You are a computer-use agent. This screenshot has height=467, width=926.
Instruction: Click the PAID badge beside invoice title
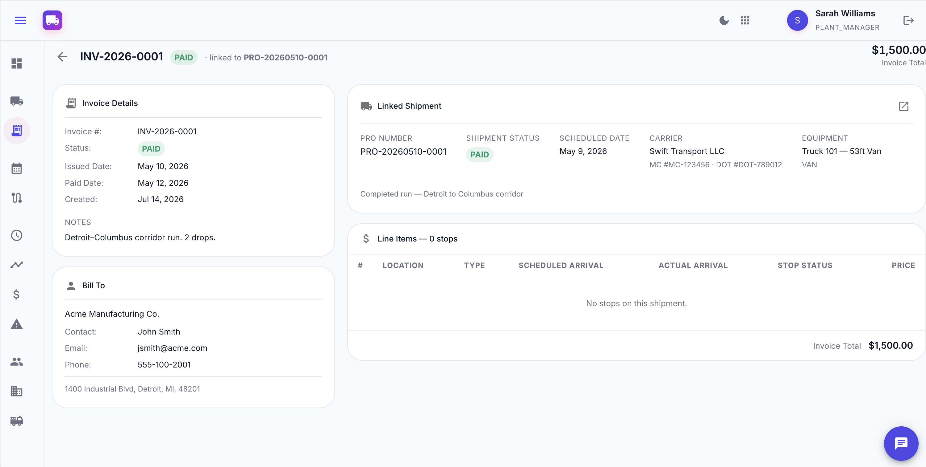tap(184, 57)
